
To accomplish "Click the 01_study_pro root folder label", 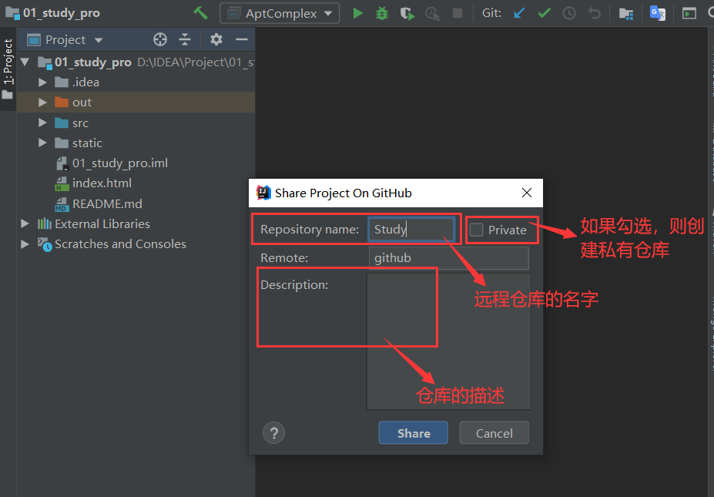I will click(x=93, y=62).
